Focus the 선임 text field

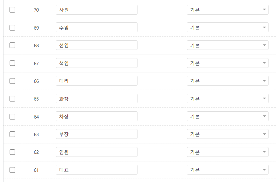click(96, 45)
